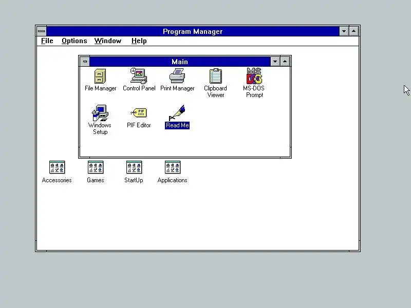This screenshot has width=411, height=308.
Task: Select the Windows Setup icon
Action: (100, 113)
